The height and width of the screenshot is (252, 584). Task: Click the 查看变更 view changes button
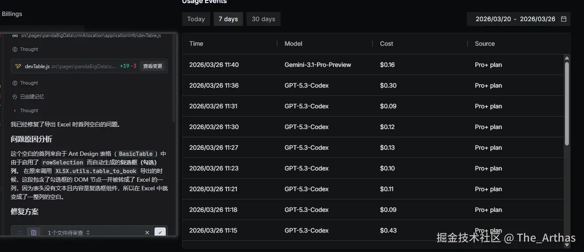pos(153,66)
